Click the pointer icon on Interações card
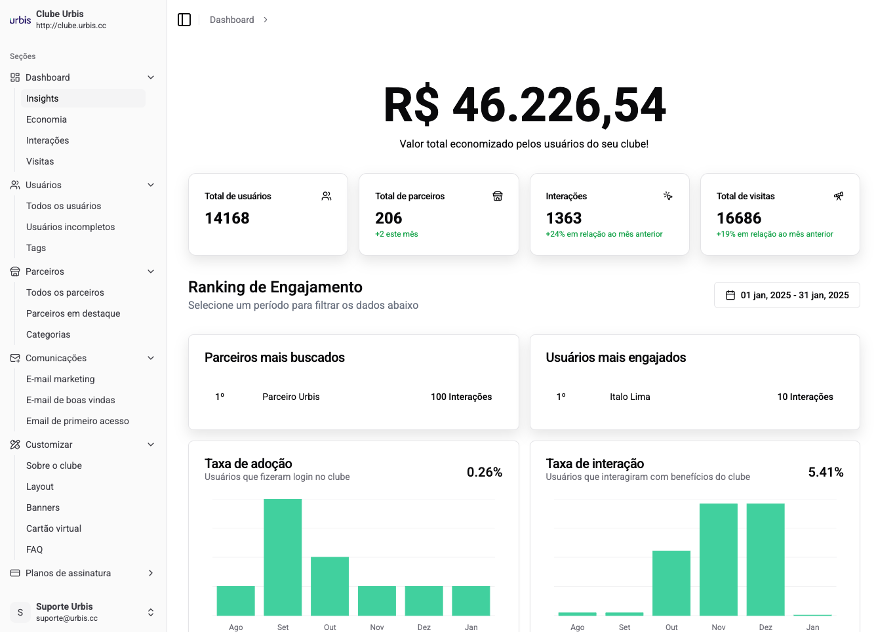 (668, 196)
